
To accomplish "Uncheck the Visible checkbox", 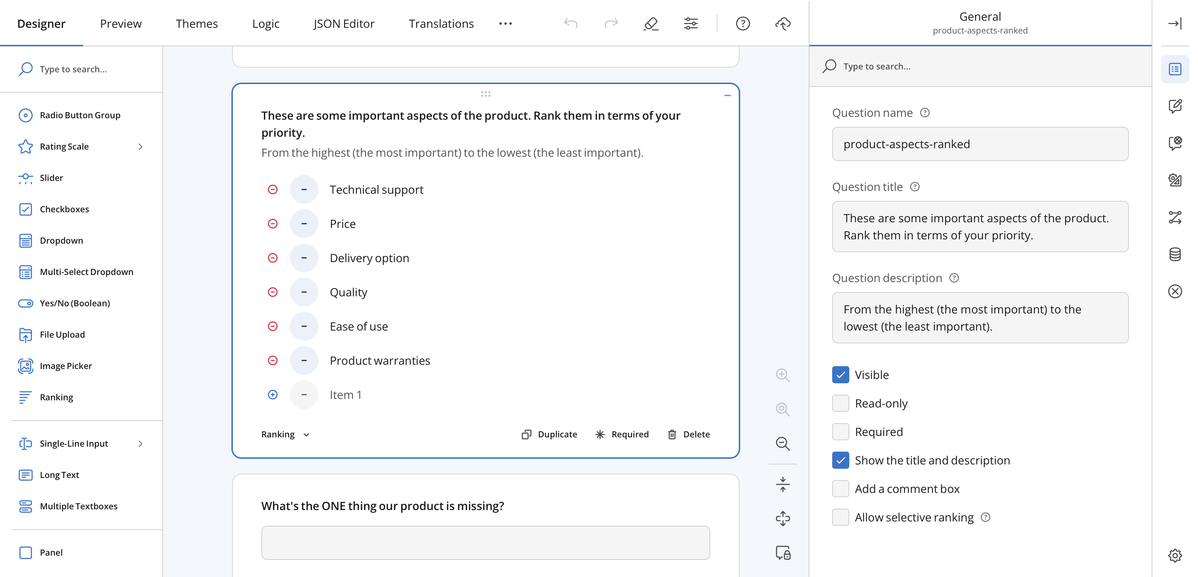I will (840, 375).
